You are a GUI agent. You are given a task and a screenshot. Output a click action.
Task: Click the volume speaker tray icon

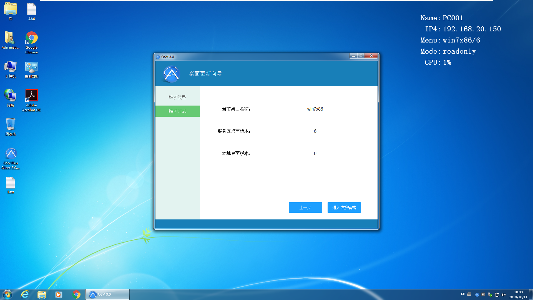click(504, 295)
